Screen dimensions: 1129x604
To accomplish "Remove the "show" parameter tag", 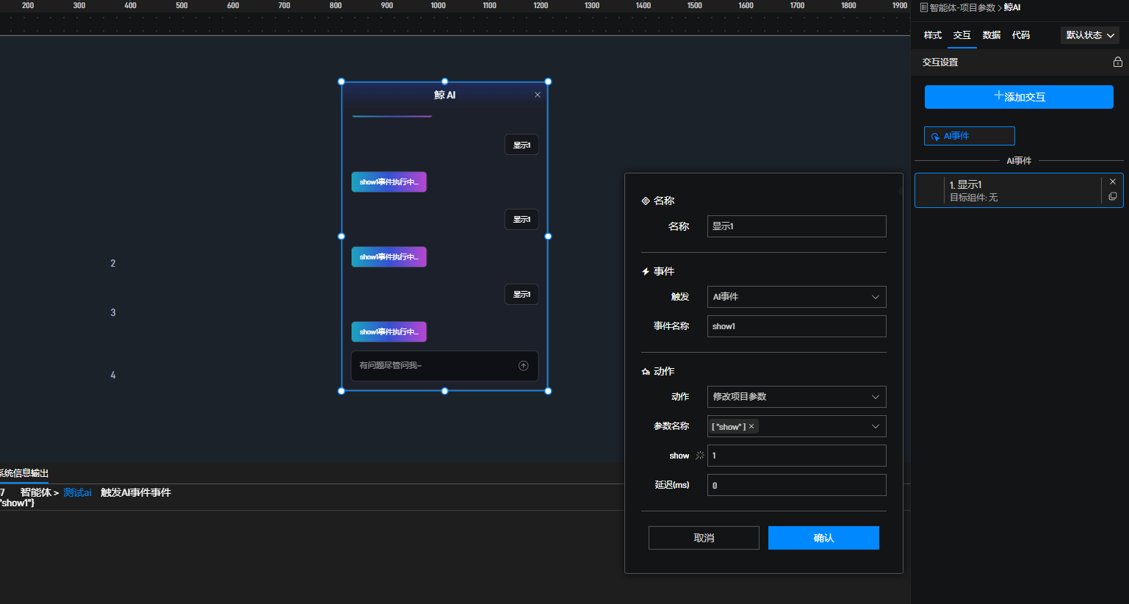I will pyautogui.click(x=751, y=426).
